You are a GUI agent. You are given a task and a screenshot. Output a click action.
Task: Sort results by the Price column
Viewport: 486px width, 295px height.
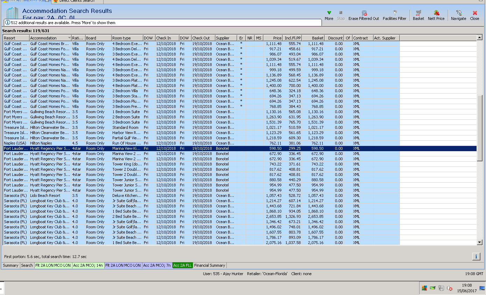point(273,38)
